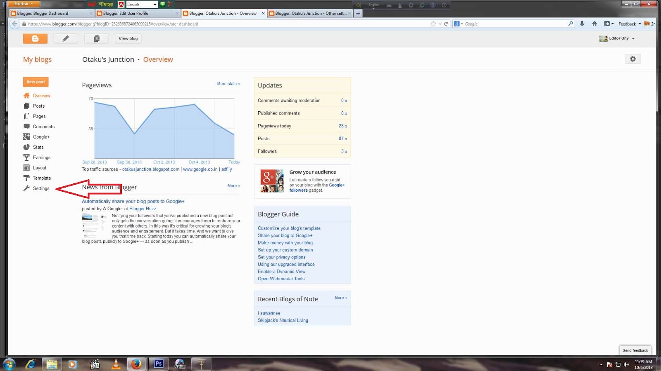Open Enable a Dynamic View guide
661x371 pixels.
click(x=282, y=272)
